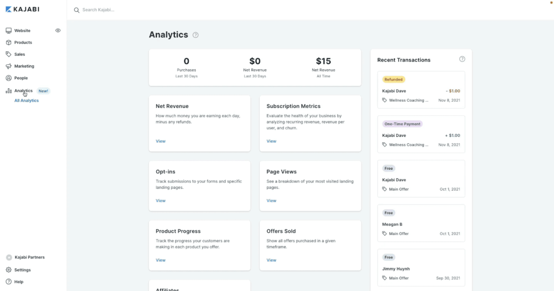Click the One-Time Payment badge
Viewport: 554px width, 291px height.
(x=403, y=124)
